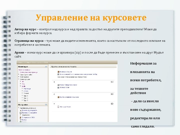Screen dimensions: 180x135
Task: Open the Моята домашна страница link
Action: pyautogui.click(x=29, y=72)
